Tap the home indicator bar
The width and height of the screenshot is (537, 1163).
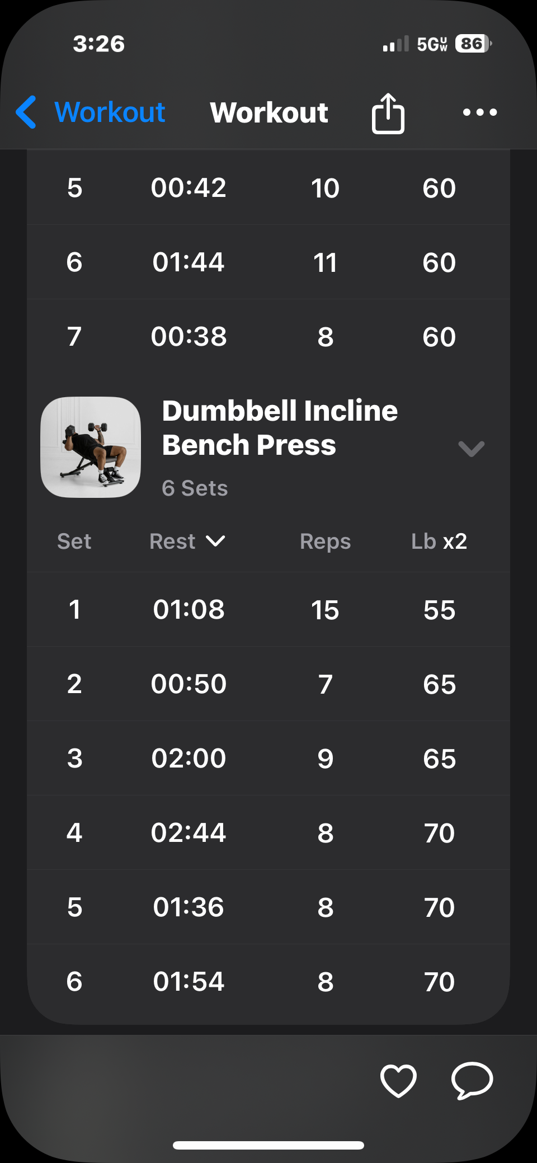[268, 1145]
